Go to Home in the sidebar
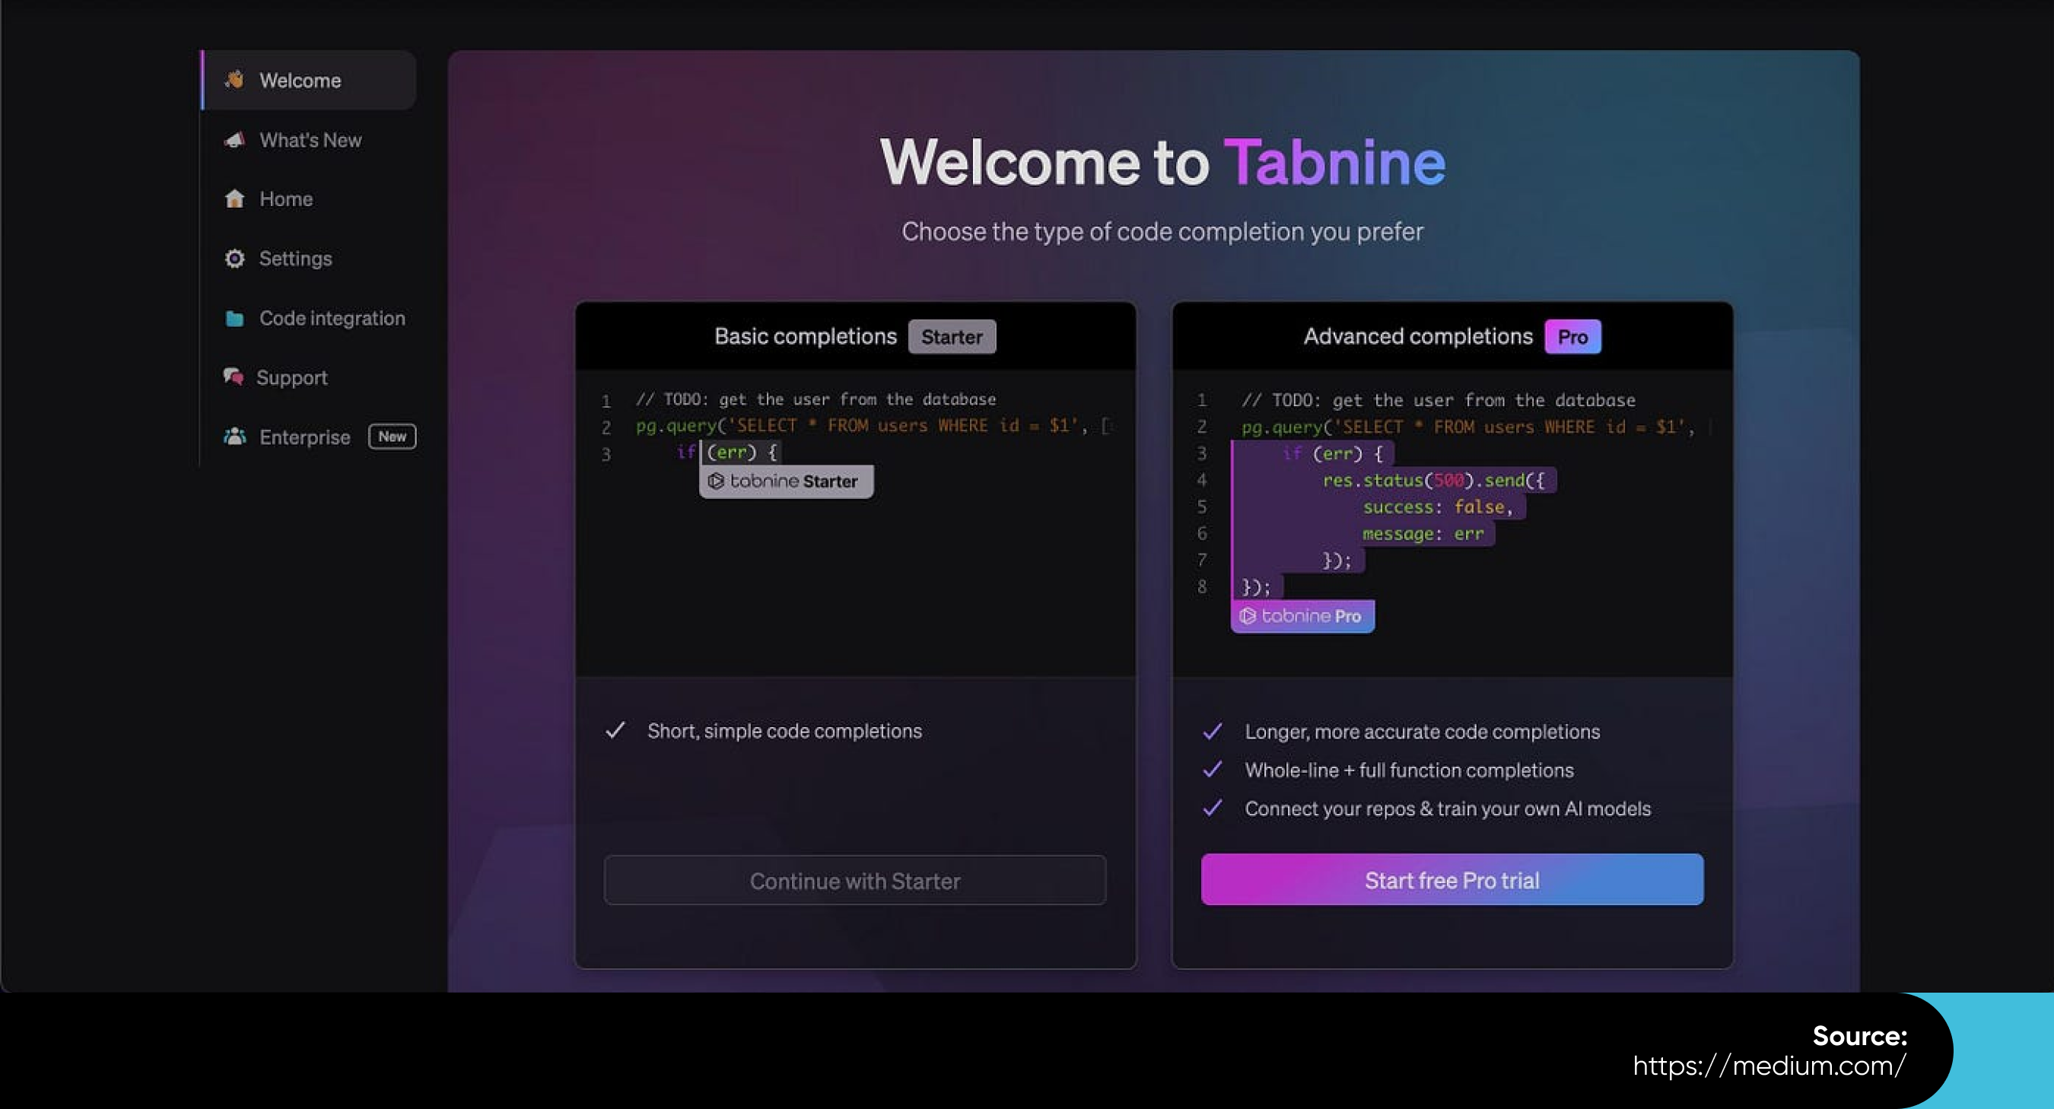This screenshot has width=2054, height=1109. click(309, 199)
